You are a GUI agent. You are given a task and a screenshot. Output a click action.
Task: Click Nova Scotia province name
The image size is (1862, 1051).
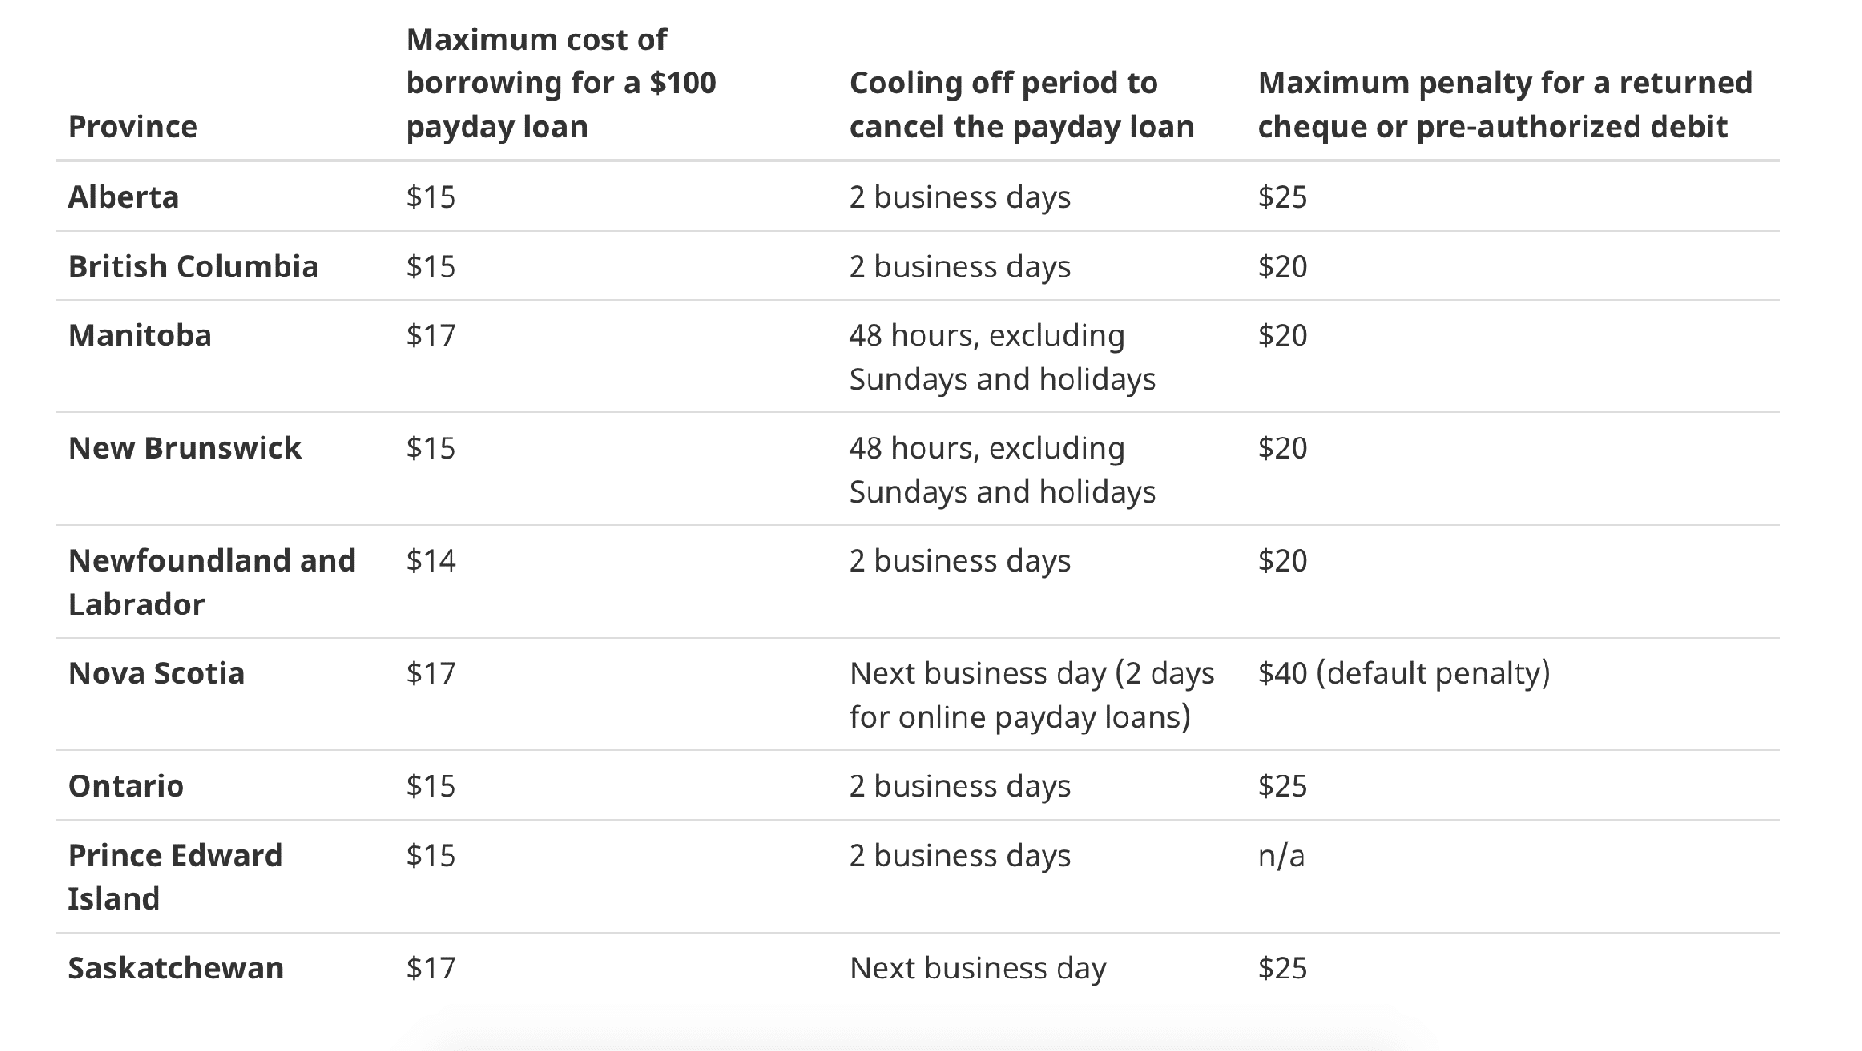click(x=156, y=673)
